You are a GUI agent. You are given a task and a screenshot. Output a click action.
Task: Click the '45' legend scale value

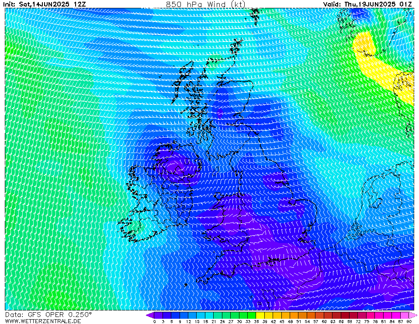(282, 321)
